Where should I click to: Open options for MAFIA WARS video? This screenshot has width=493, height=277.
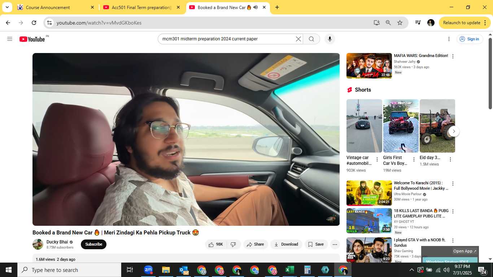453,56
